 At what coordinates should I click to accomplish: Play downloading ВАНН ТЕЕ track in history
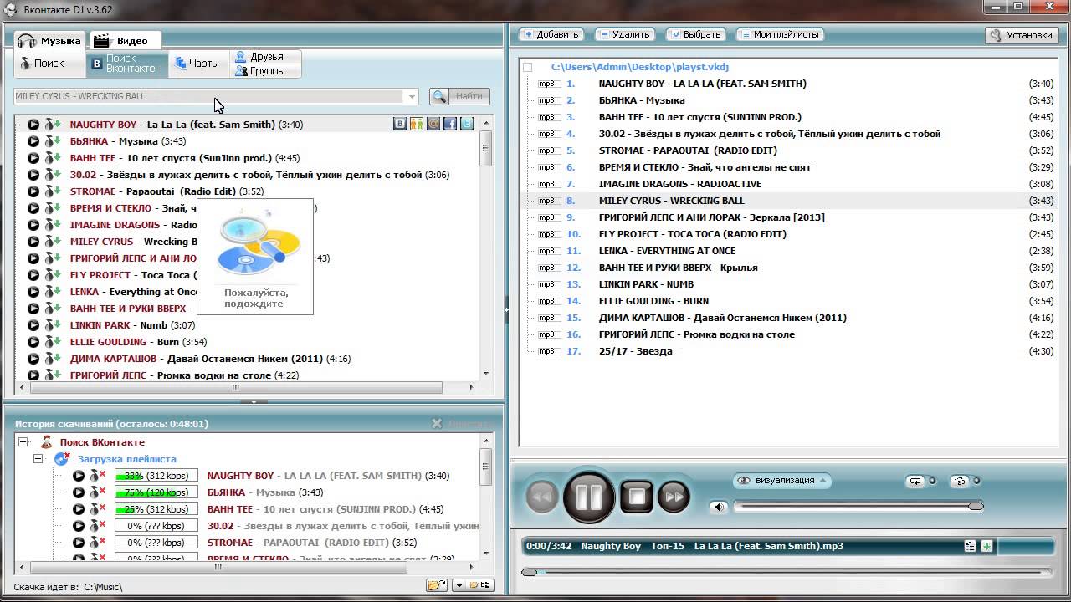(79, 509)
